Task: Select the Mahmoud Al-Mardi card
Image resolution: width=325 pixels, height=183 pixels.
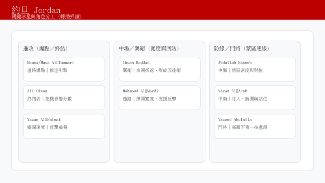Action: tap(159, 98)
